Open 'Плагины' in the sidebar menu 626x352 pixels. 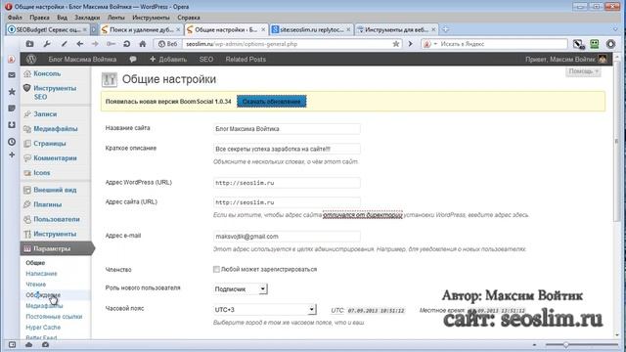tap(48, 204)
